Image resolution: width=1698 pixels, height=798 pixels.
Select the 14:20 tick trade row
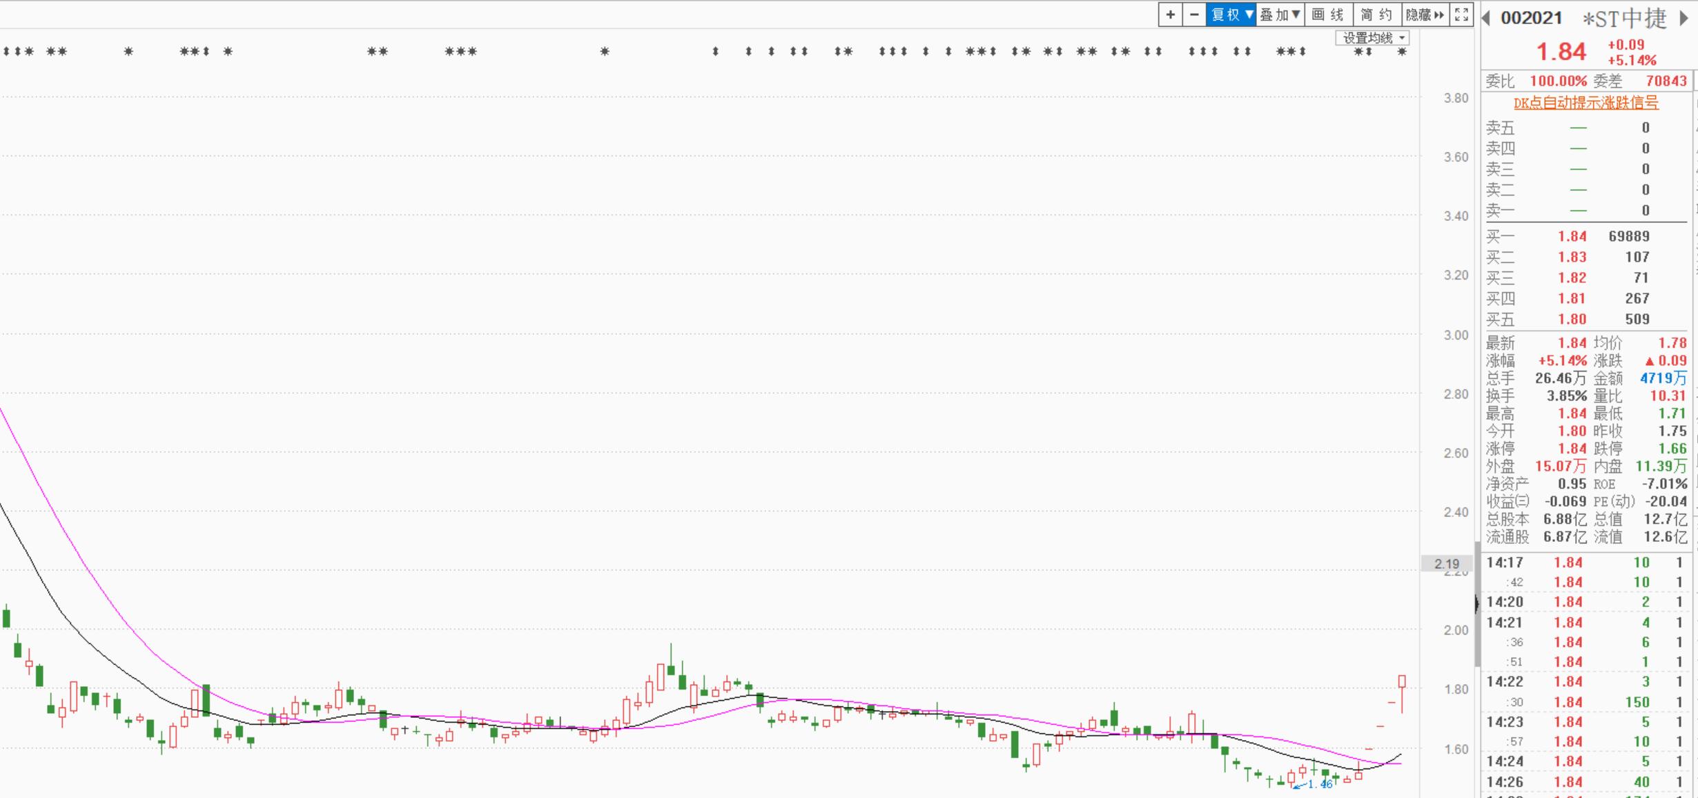[1586, 602]
